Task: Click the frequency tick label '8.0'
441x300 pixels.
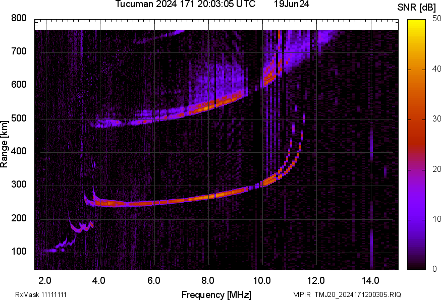Action: tap(208, 281)
